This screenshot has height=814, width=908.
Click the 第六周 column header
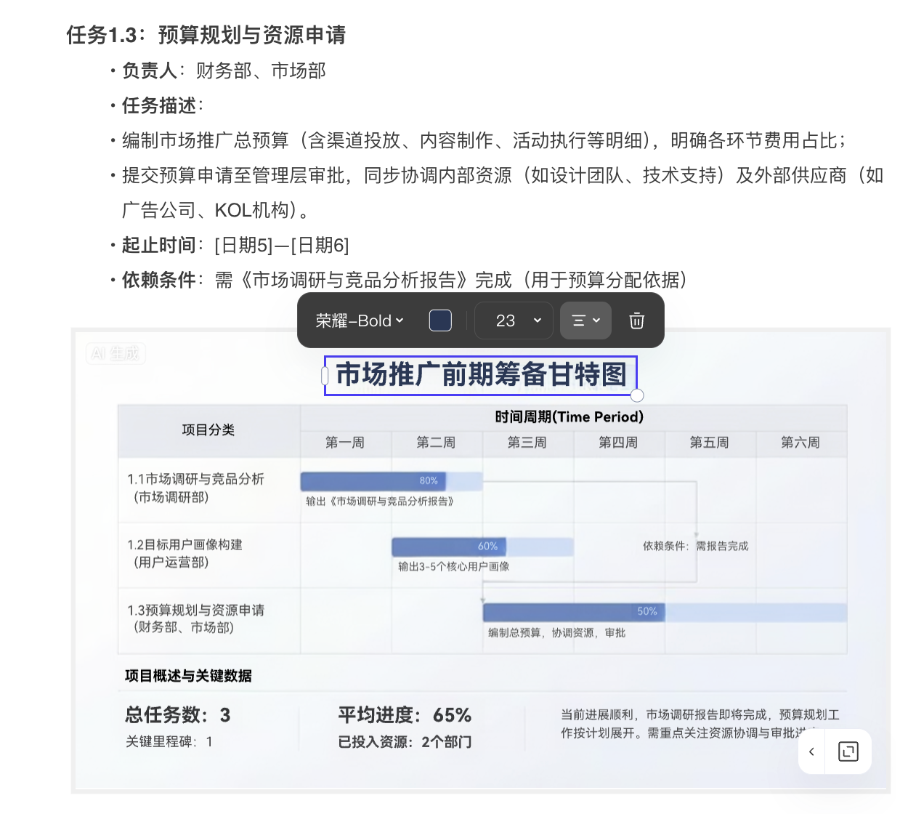pyautogui.click(x=800, y=443)
